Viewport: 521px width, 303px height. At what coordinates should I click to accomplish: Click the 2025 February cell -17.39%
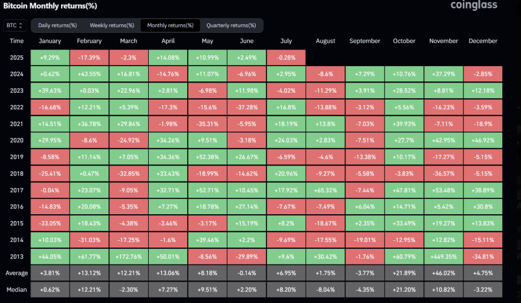89,58
